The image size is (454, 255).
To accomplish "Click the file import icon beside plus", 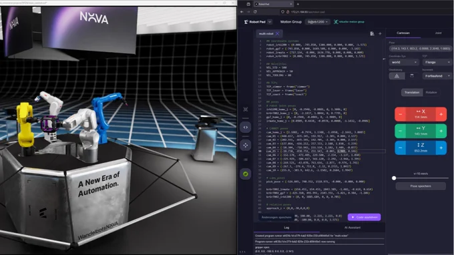I will pyautogui.click(x=372, y=34).
